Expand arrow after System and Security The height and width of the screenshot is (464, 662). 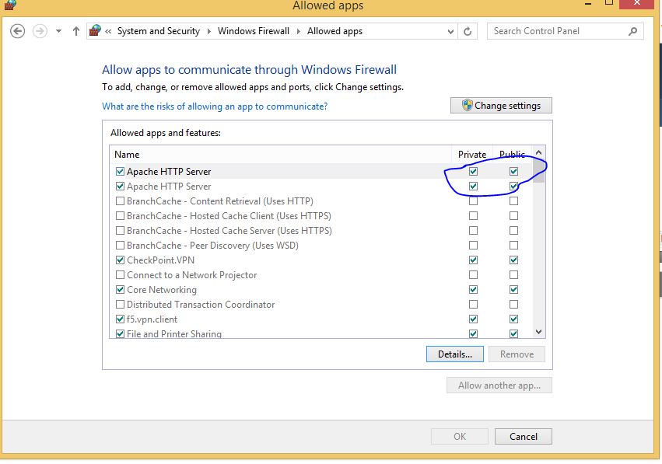(208, 32)
